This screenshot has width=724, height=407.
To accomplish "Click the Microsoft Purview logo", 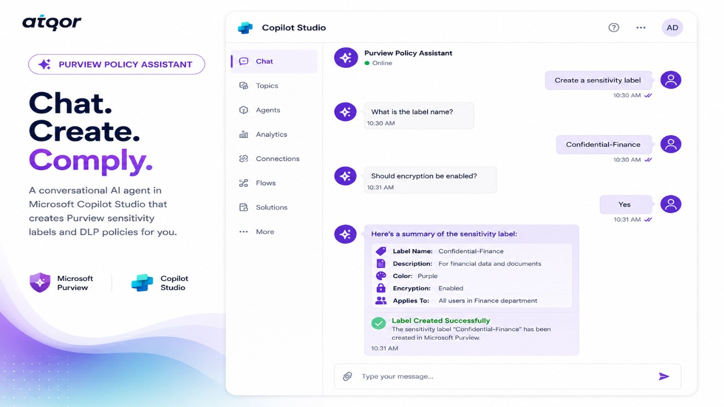I will tap(40, 283).
